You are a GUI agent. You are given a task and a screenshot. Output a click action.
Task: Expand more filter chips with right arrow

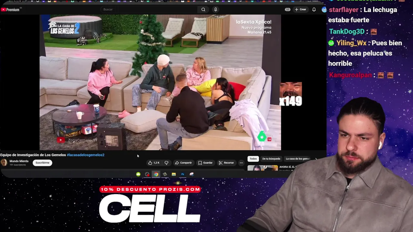coord(316,159)
